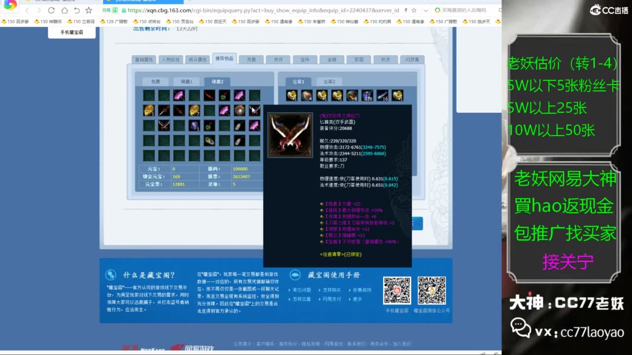Click the fourth-row jade ring item
The height and width of the screenshot is (355, 632).
coord(209,141)
